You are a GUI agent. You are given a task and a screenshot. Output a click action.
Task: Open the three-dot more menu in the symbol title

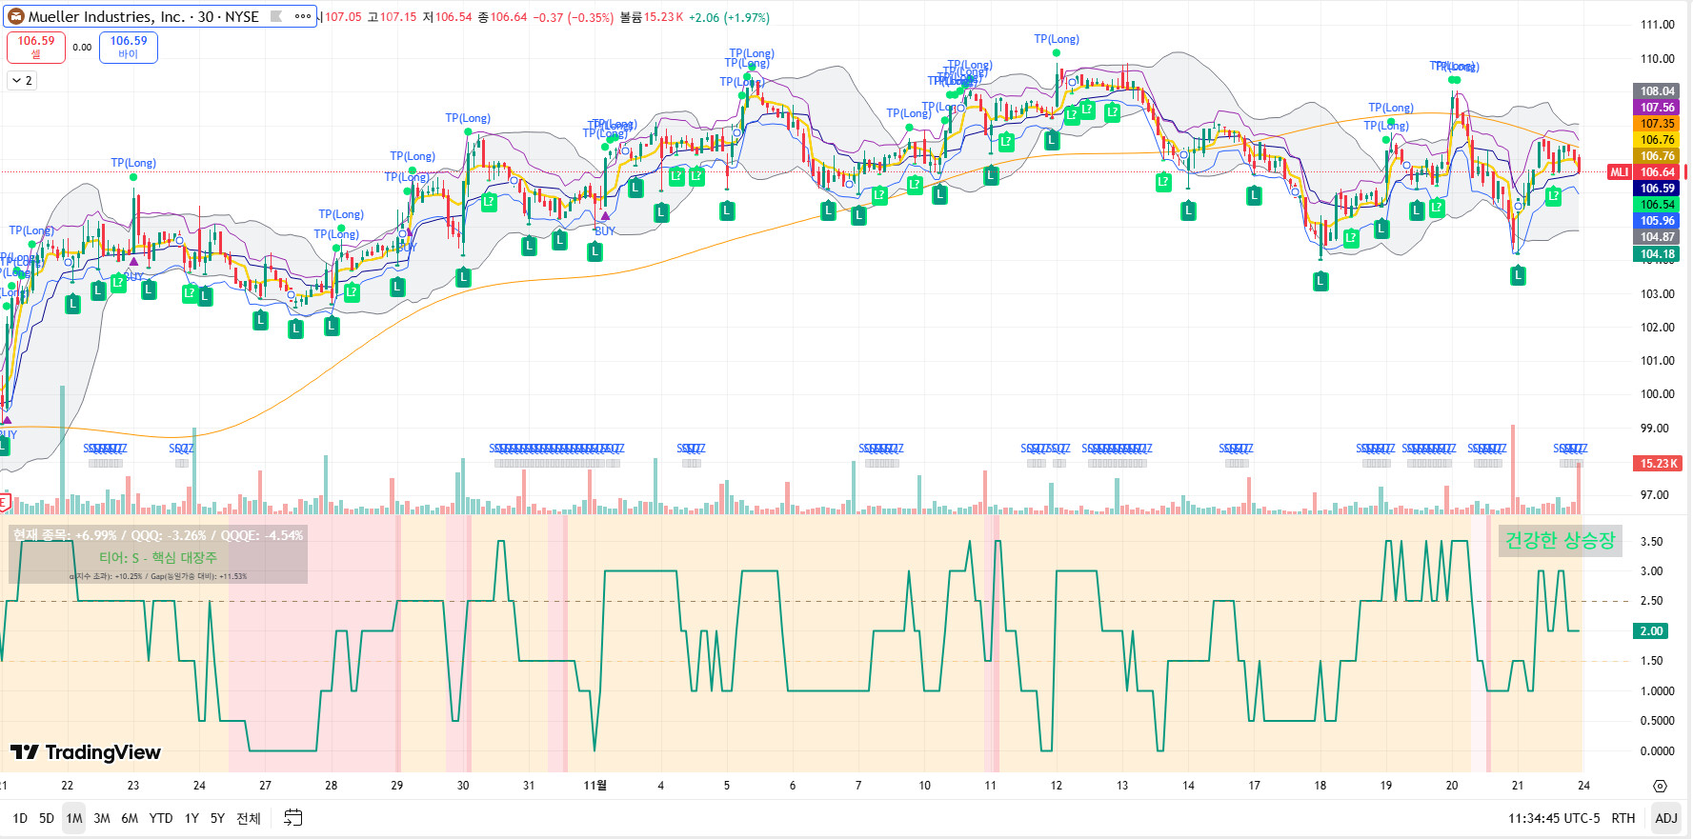303,16
